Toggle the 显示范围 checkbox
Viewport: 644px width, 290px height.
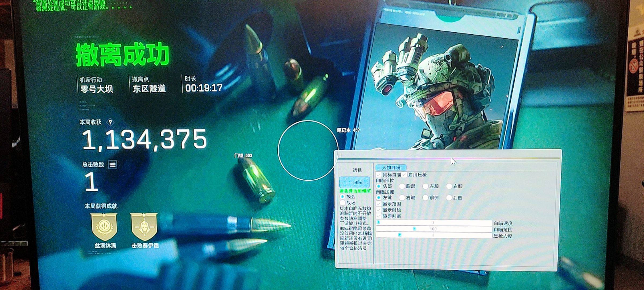point(379,204)
